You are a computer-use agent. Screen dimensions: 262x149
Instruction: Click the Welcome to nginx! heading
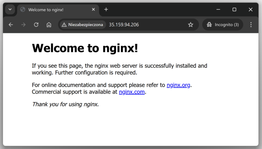coord(85,48)
